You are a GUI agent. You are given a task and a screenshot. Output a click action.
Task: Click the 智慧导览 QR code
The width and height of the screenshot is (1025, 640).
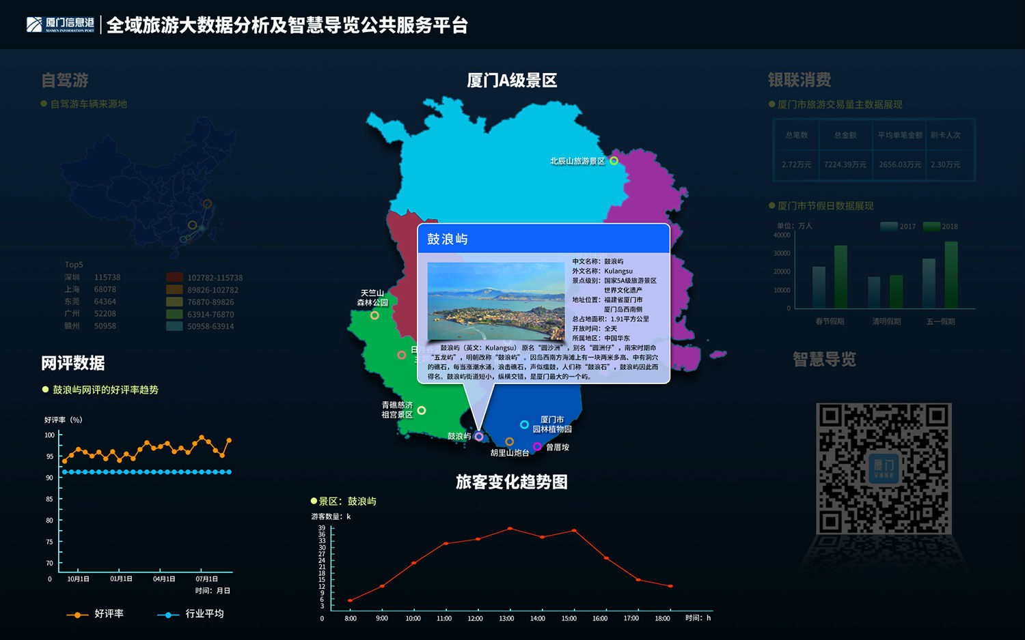click(x=884, y=468)
